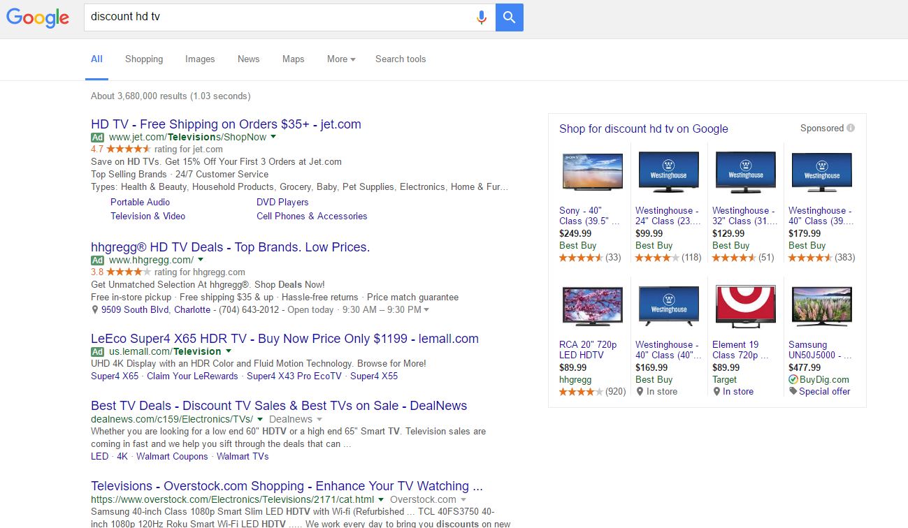Click jet.com star rating
908x528 pixels.
tap(128, 149)
